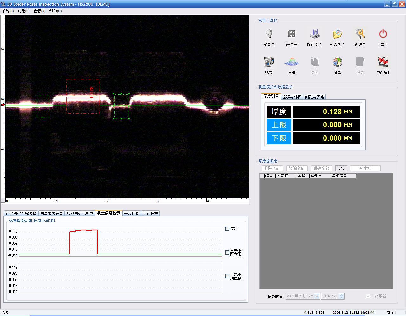Click the record time spinner control
Image resolution: width=406 pixels, height=316 pixels.
341,296
